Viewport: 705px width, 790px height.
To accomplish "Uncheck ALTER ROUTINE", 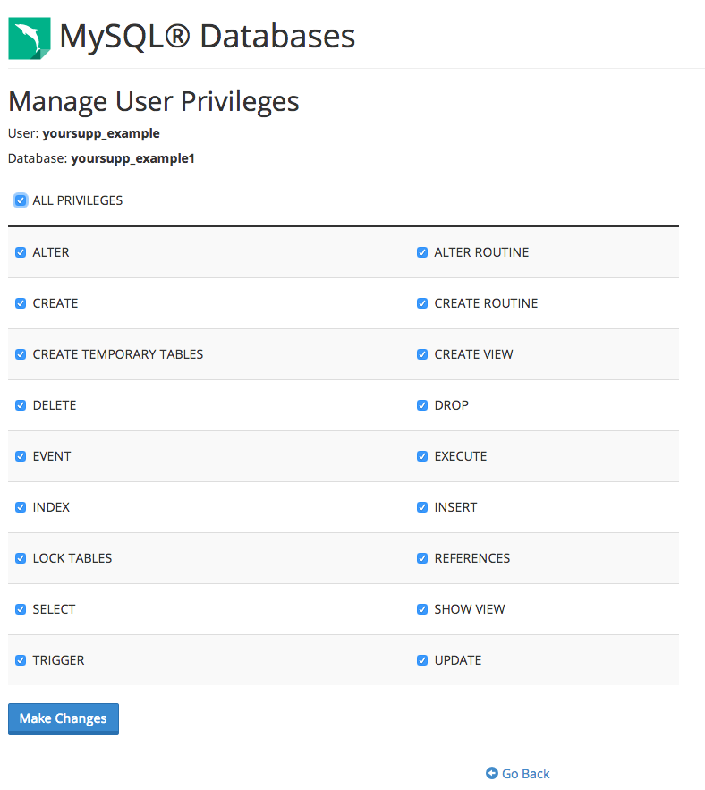I will 421,252.
